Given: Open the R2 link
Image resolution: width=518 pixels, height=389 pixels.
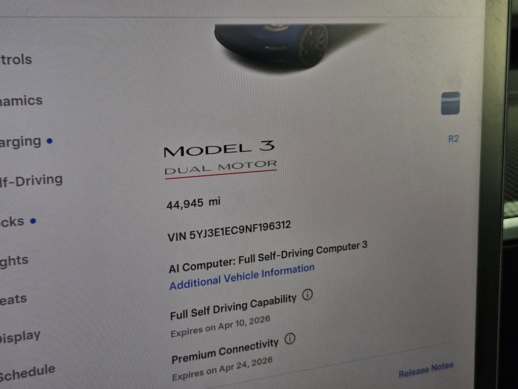Looking at the screenshot, I should 453,139.
